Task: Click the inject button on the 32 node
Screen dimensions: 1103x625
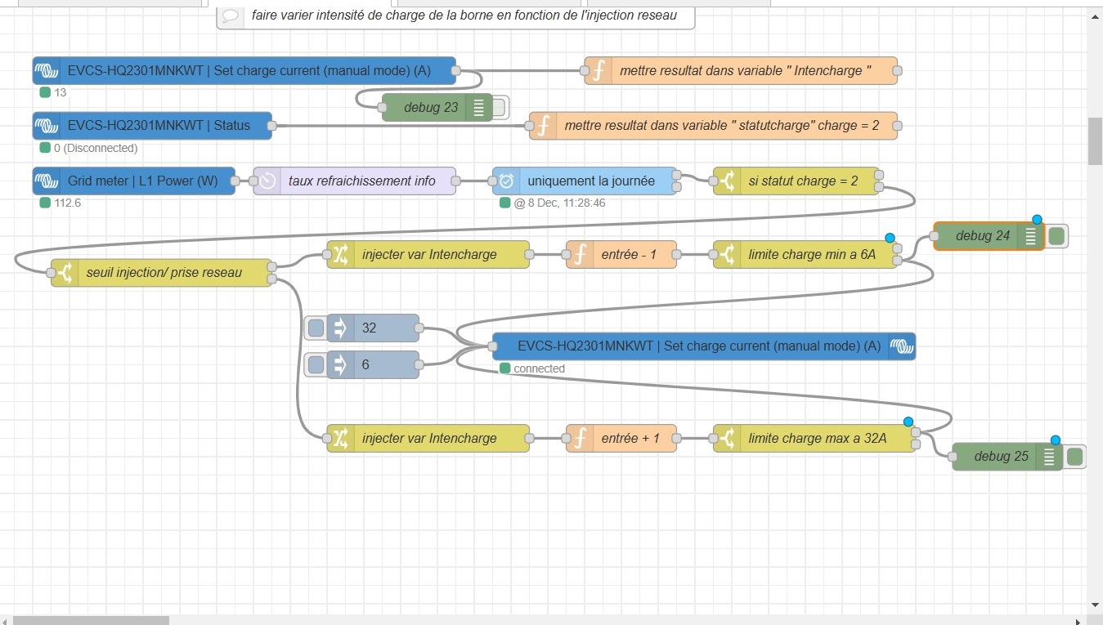Action: pos(316,328)
